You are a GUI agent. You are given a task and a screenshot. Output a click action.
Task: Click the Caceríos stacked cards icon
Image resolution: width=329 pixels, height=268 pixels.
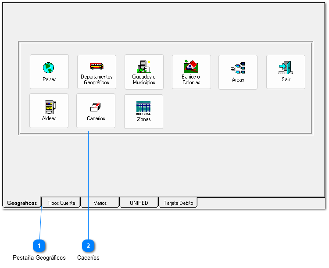[96, 107]
